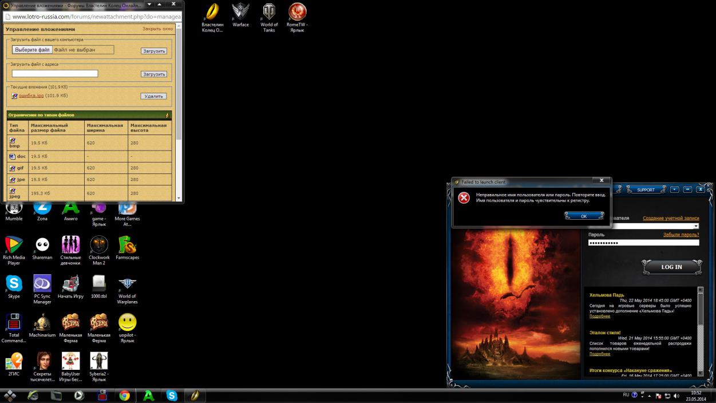Open the uopilot - Ярлык smiley icon
The height and width of the screenshot is (403, 716).
pos(127,328)
